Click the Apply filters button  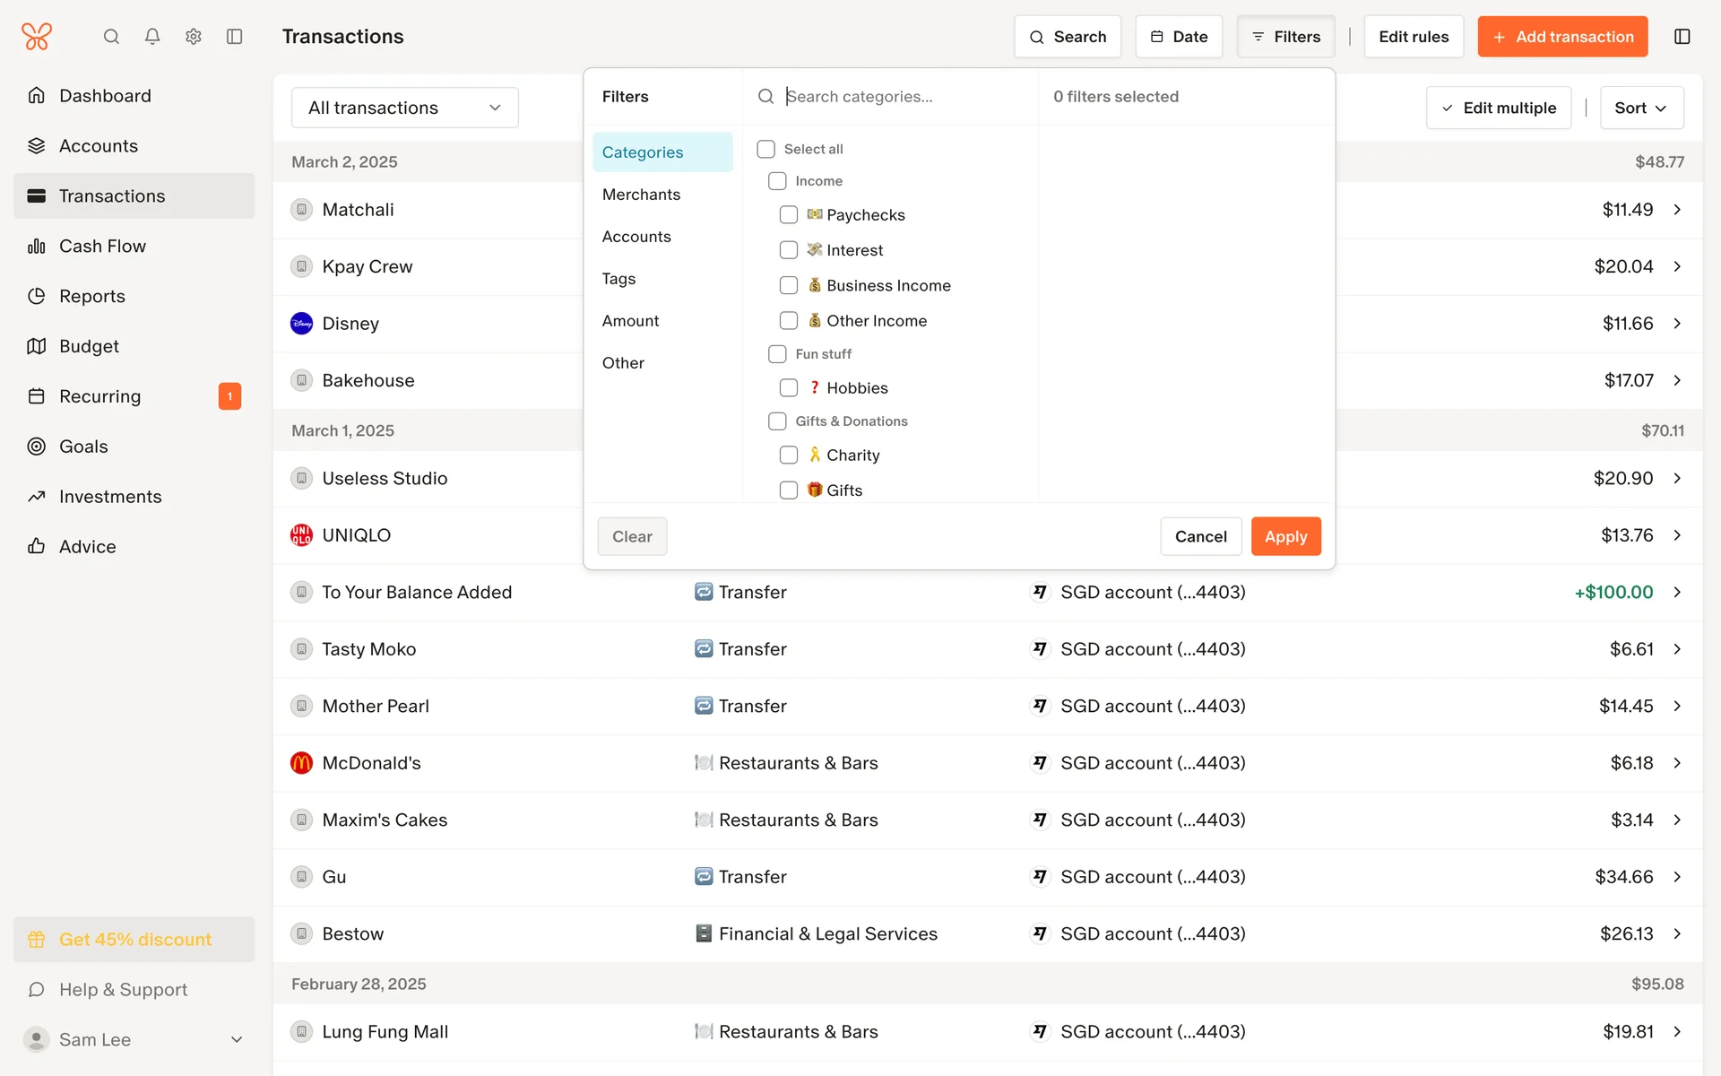(x=1285, y=536)
